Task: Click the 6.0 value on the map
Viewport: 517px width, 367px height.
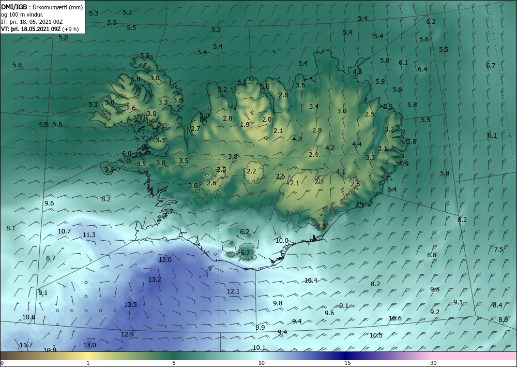Action: [x=127, y=153]
